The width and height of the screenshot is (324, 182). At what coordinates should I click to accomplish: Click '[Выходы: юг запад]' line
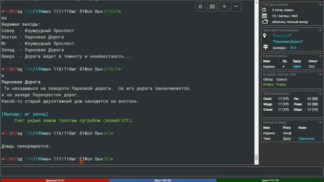click(x=25, y=114)
